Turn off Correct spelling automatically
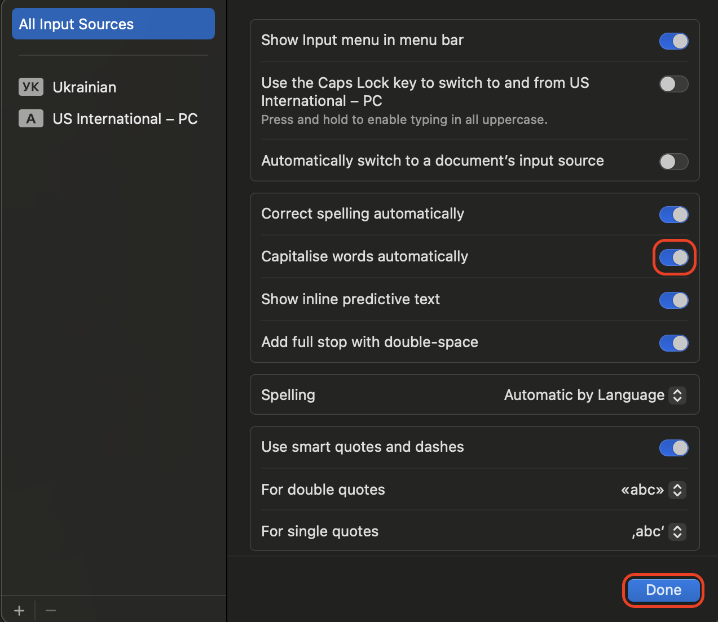Screen dimensions: 718x622 (x=673, y=215)
